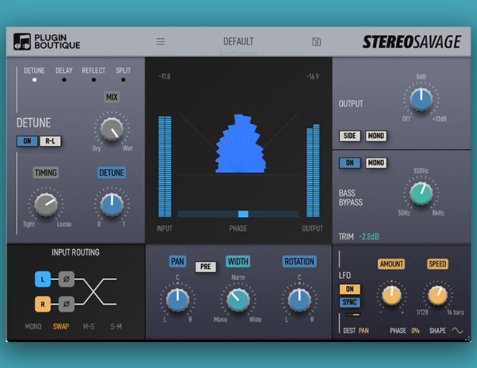The width and height of the screenshot is (477, 368).
Task: Select MONO input routing
Action: click(x=33, y=327)
